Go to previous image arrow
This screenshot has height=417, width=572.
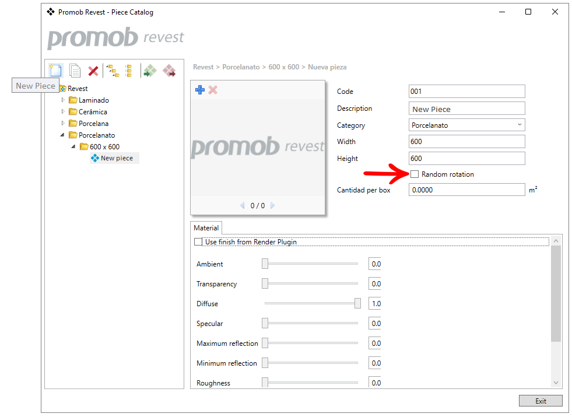pyautogui.click(x=242, y=205)
